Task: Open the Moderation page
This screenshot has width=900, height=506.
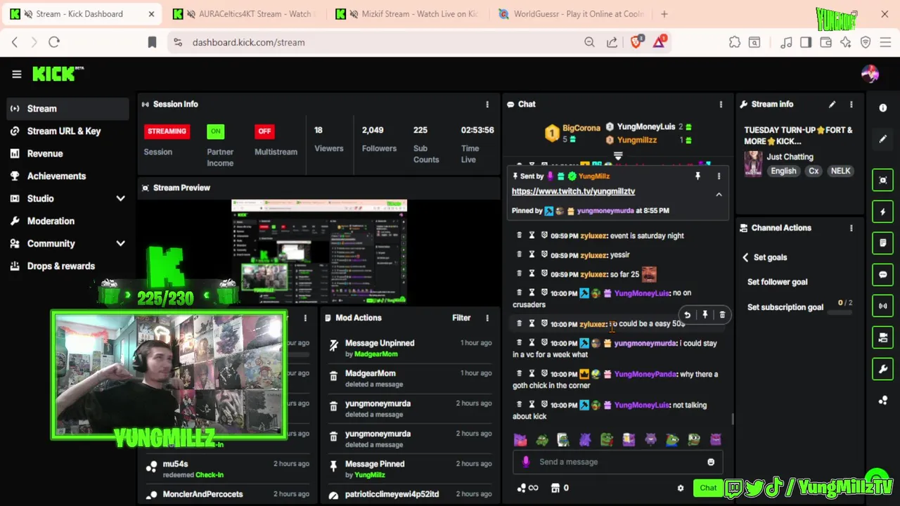Action: click(x=67, y=221)
